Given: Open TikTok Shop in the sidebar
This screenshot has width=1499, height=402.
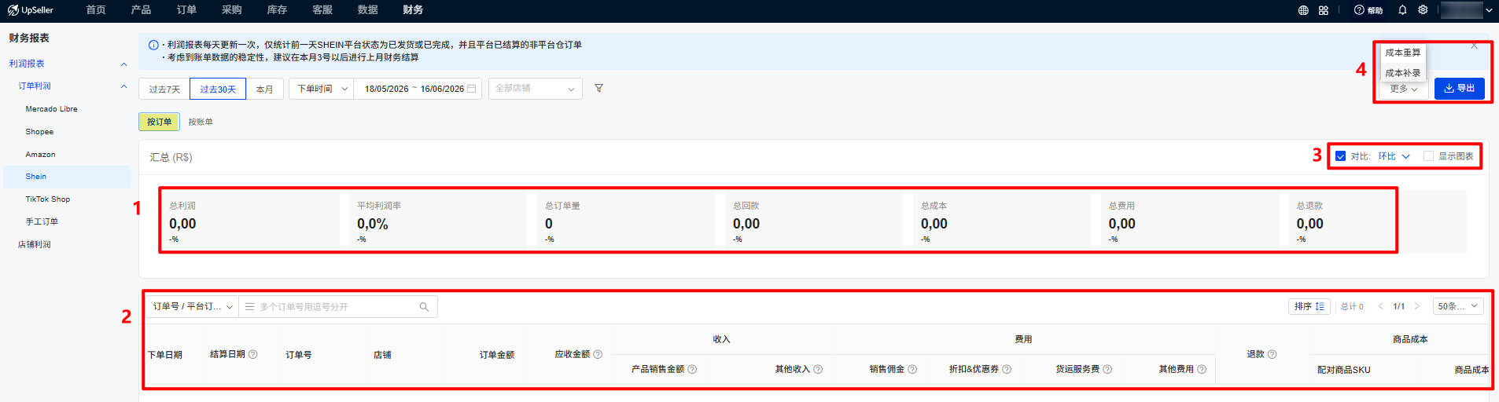Looking at the screenshot, I should click(x=47, y=199).
